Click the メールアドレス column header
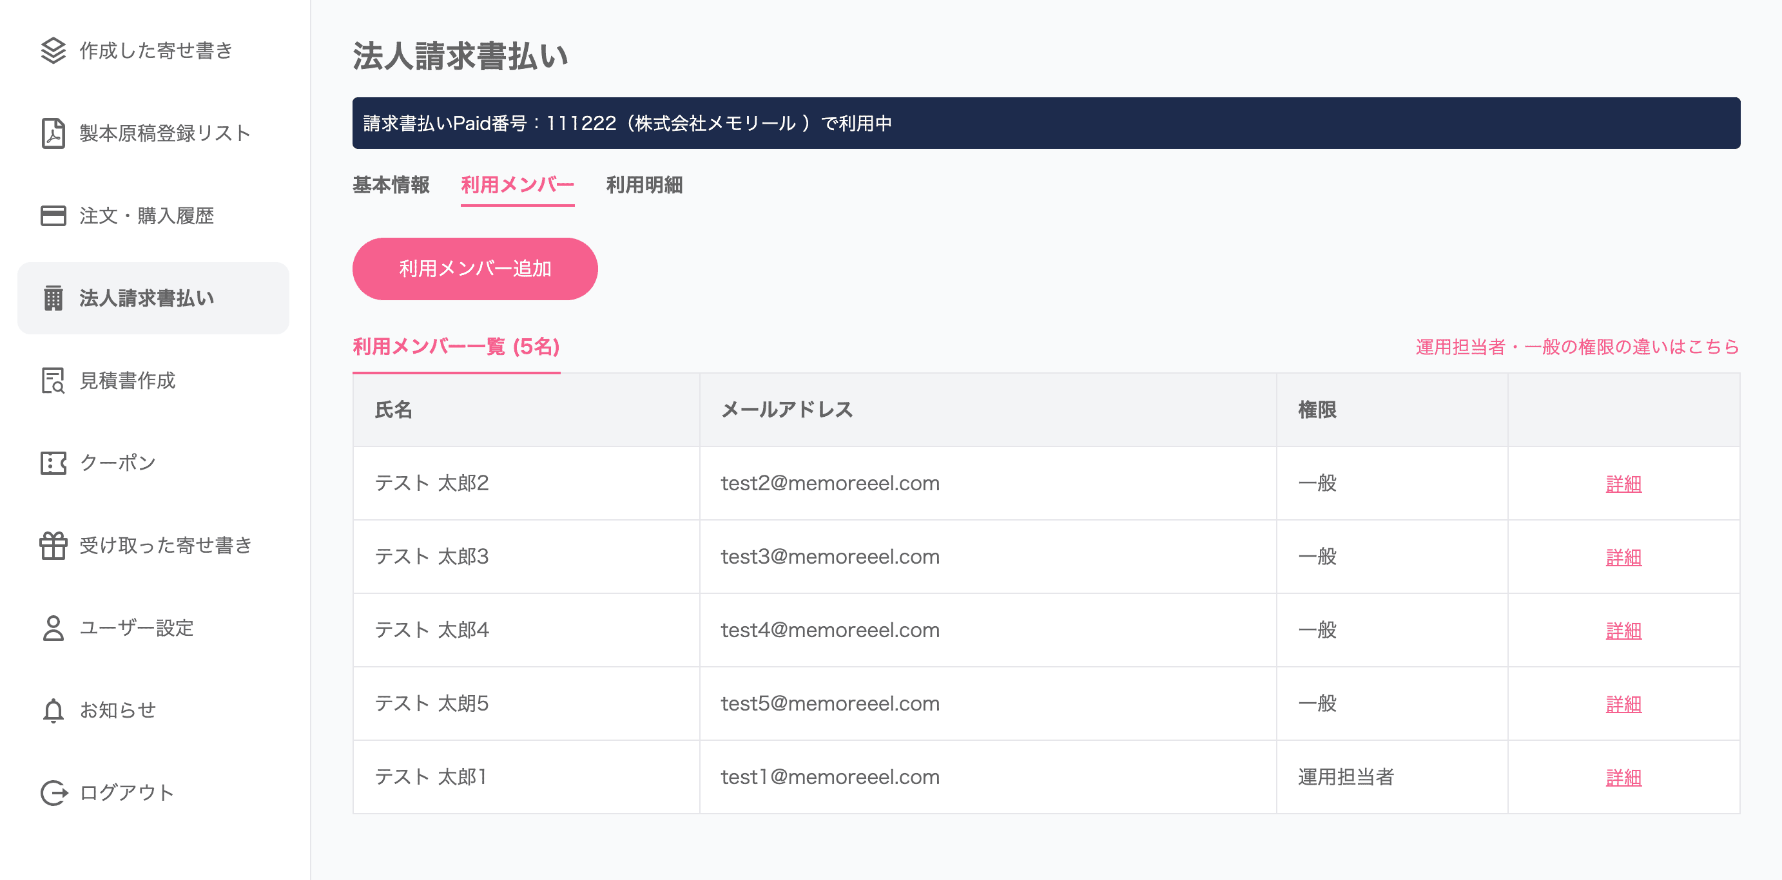Screen dimensions: 1782x880 coord(988,410)
